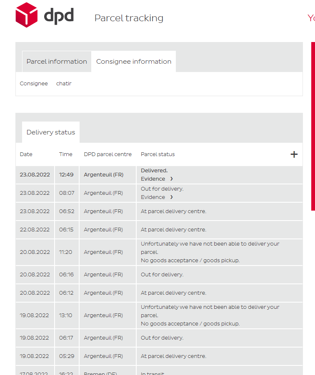Click the Date column header
The height and width of the screenshot is (375, 315).
click(x=26, y=154)
